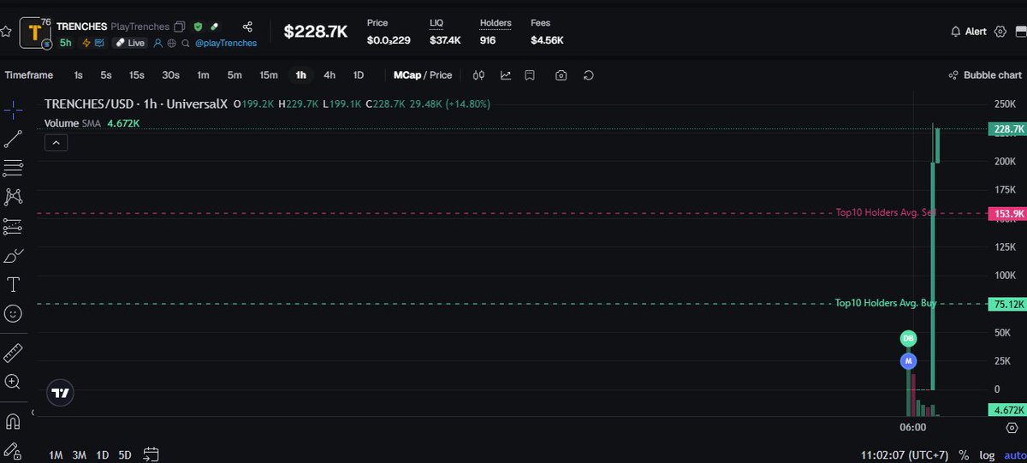
Task: Select the crosshair cursor tool
Action: tap(13, 110)
